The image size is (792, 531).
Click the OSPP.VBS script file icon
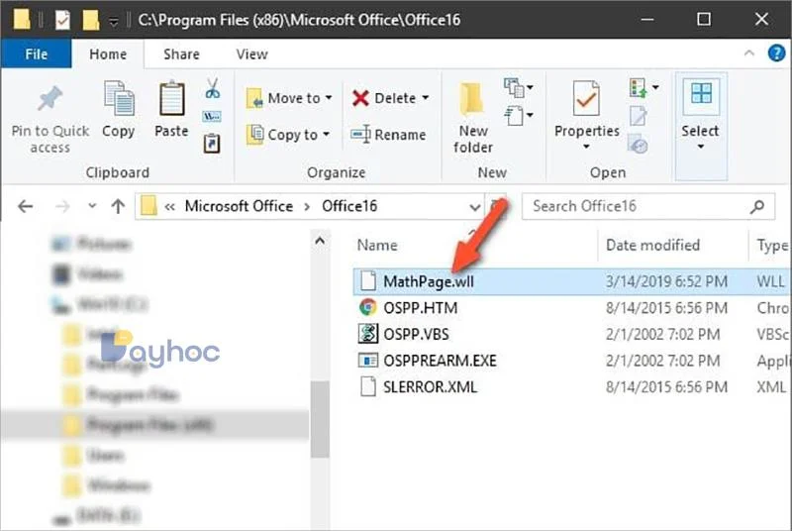(368, 334)
